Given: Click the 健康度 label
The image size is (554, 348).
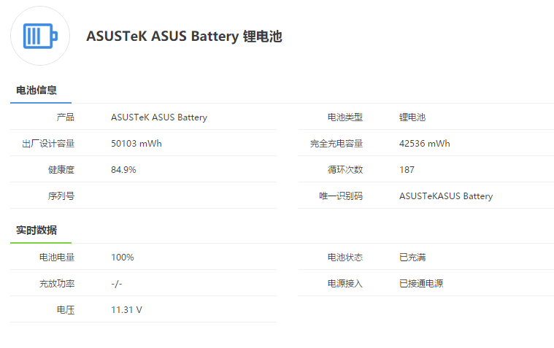Looking at the screenshot, I should click(61, 170).
